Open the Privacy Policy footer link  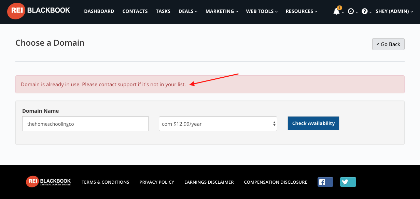[157, 182]
